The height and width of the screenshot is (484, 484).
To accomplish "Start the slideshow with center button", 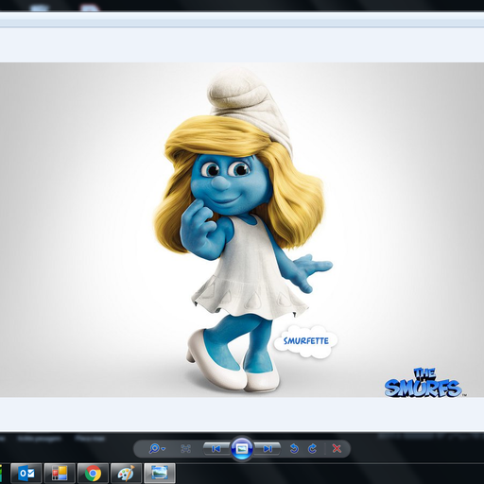I will [x=242, y=448].
